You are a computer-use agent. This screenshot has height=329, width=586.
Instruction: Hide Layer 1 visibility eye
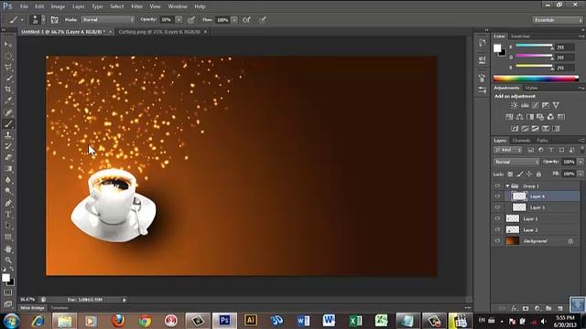click(x=497, y=218)
